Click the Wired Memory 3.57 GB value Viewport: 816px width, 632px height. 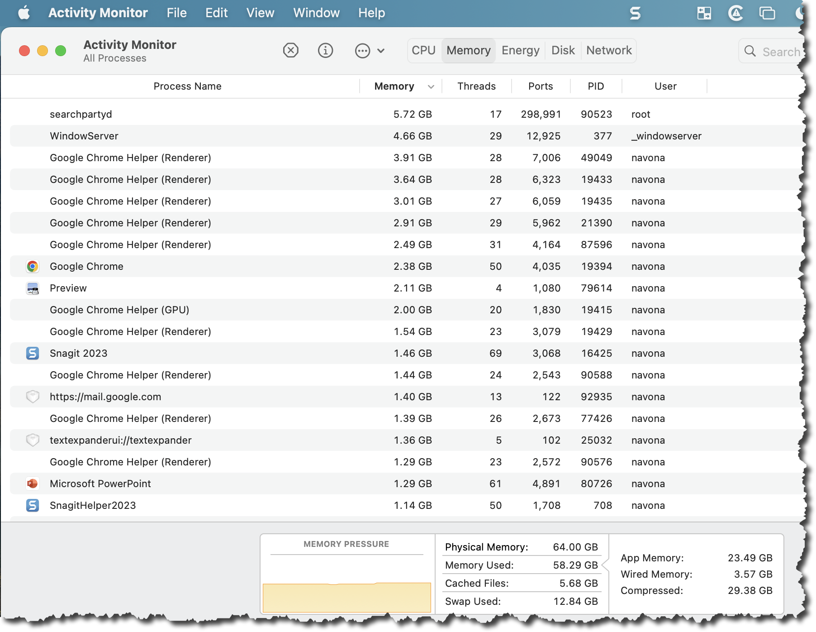(x=753, y=574)
